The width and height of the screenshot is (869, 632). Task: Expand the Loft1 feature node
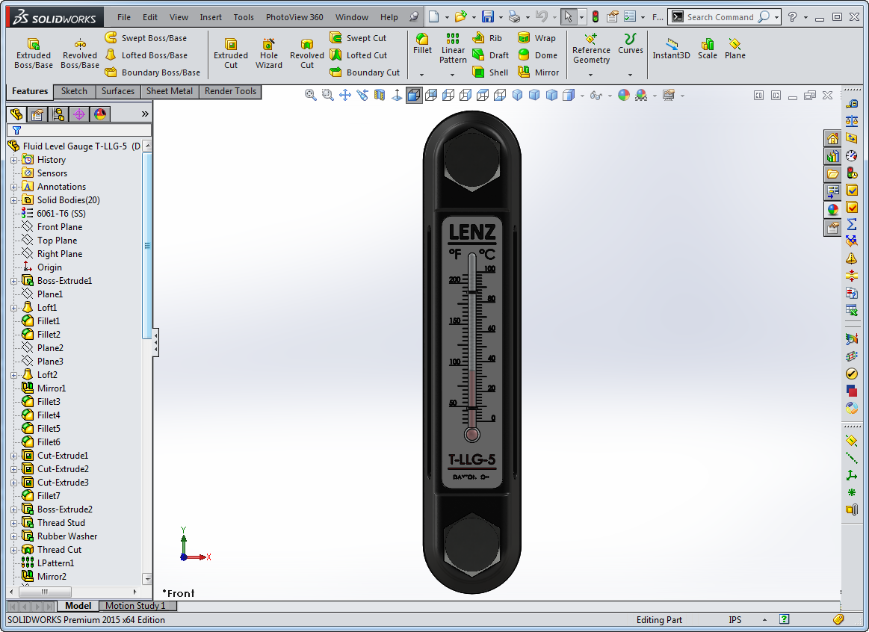pos(14,308)
